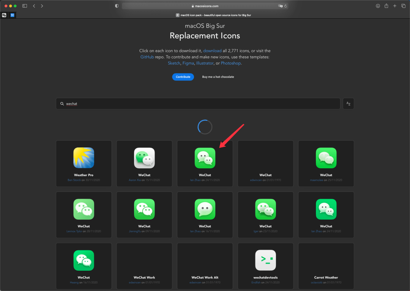Focus the search field containing wechat
The image size is (410, 291).
click(x=198, y=104)
